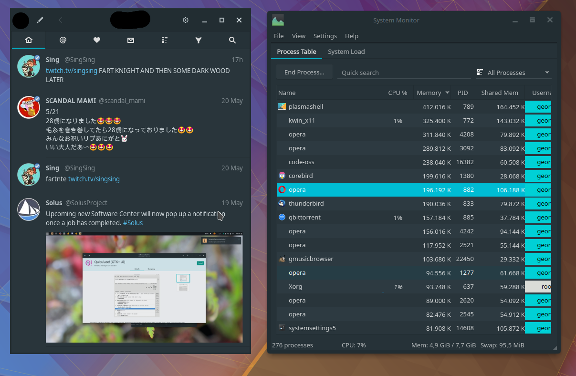This screenshot has width=576, height=376.
Task: Sort by the PID column header
Action: click(463, 93)
